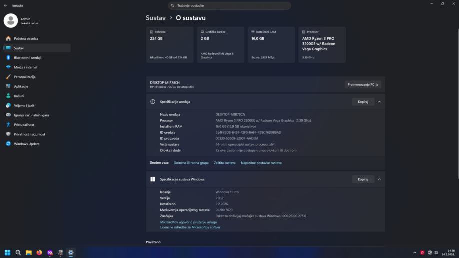459x258 pixels.
Task: Open taskbar Search
Action: (x=18, y=253)
